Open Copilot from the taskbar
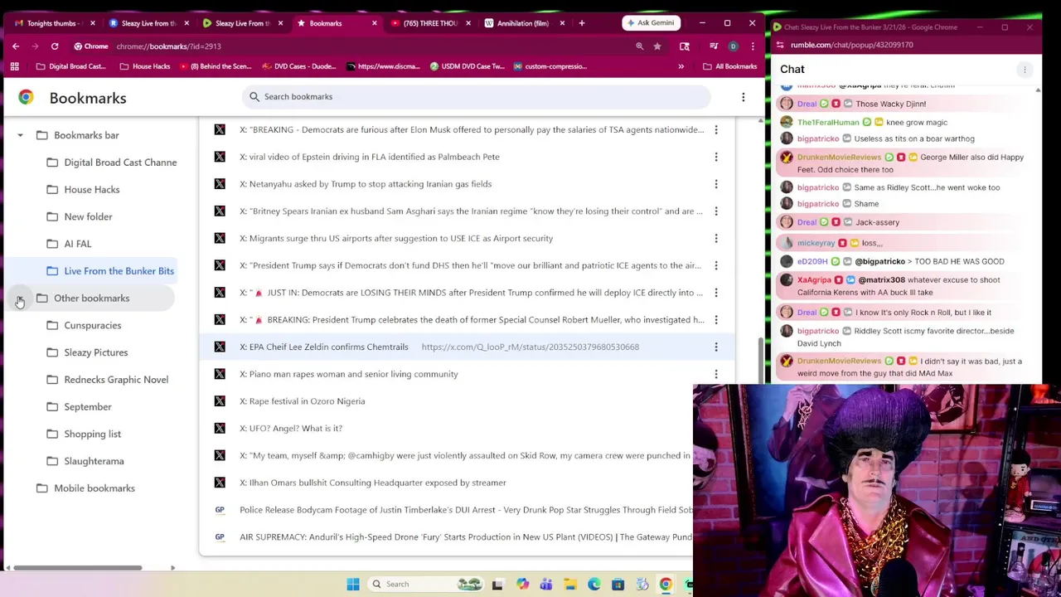This screenshot has width=1061, height=597. pyautogui.click(x=522, y=584)
